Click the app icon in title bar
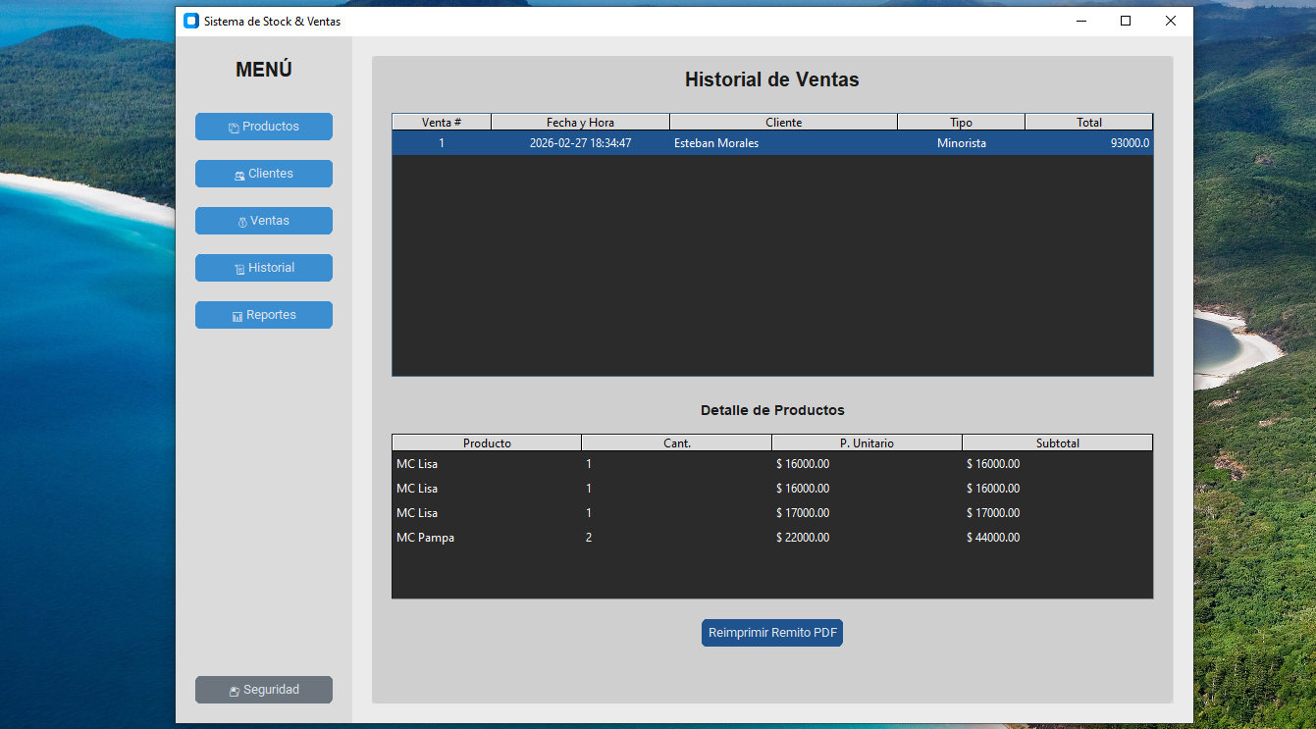This screenshot has height=729, width=1316. (191, 21)
